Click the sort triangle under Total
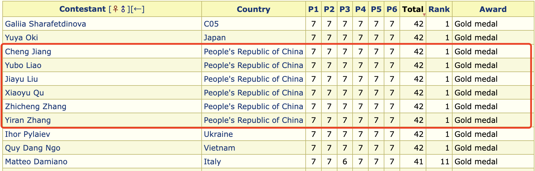This screenshot has width=535, height=171. pyautogui.click(x=424, y=15)
